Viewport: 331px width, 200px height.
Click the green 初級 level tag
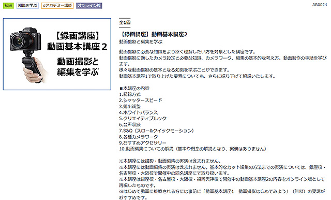pyautogui.click(x=8, y=6)
